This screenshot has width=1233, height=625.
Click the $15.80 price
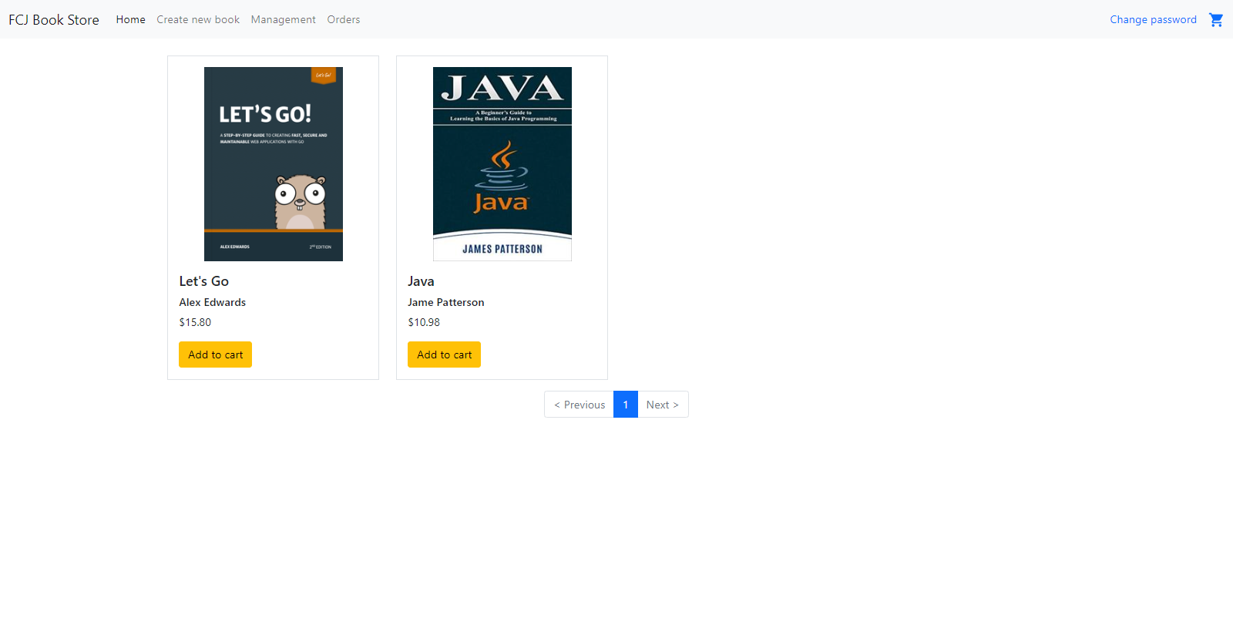tap(195, 322)
